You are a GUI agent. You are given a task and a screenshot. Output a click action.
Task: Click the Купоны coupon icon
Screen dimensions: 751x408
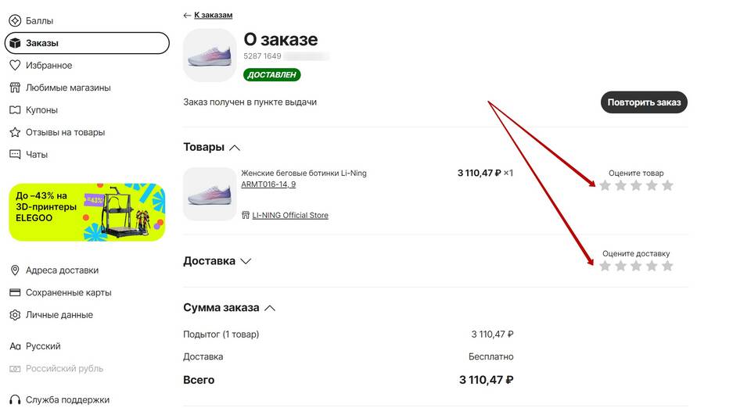(x=15, y=110)
